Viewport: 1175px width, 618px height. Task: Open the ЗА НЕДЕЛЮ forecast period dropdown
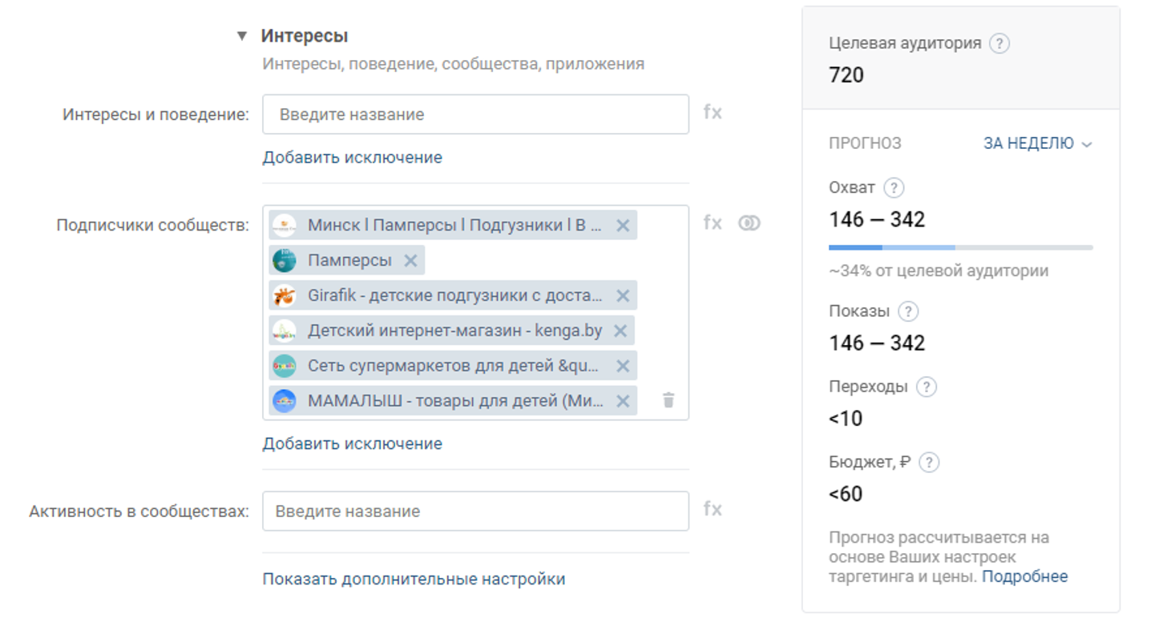pyautogui.click(x=1038, y=143)
